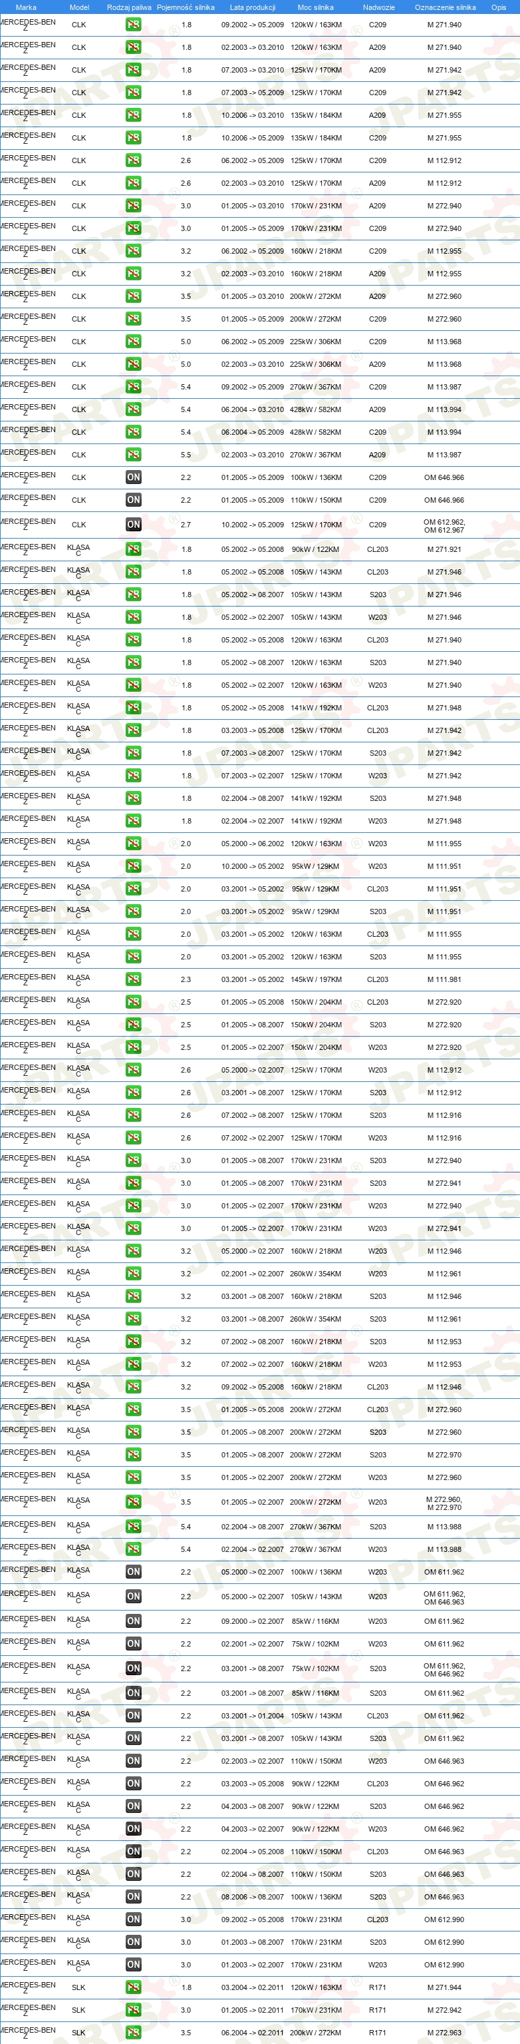Click the ON icon in the W203 OM 611.962, OM 646.963 row
The height and width of the screenshot is (2044, 520).
tap(133, 1597)
